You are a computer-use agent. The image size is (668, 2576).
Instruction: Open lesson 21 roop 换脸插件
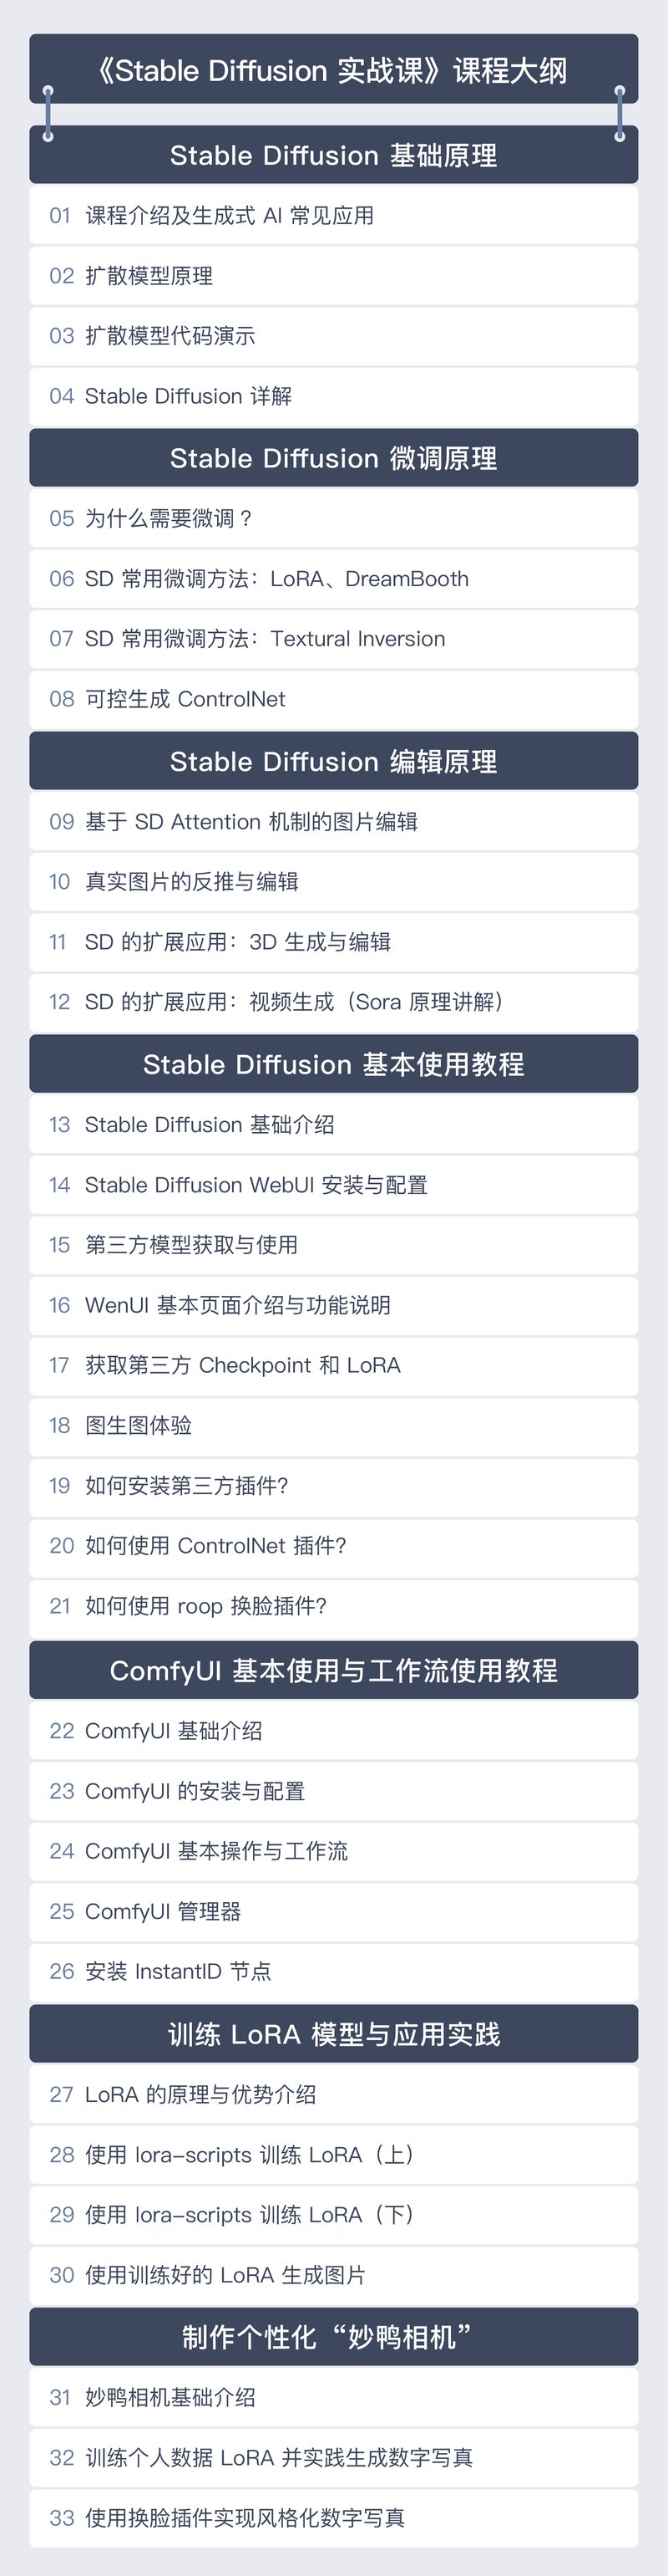click(333, 1606)
